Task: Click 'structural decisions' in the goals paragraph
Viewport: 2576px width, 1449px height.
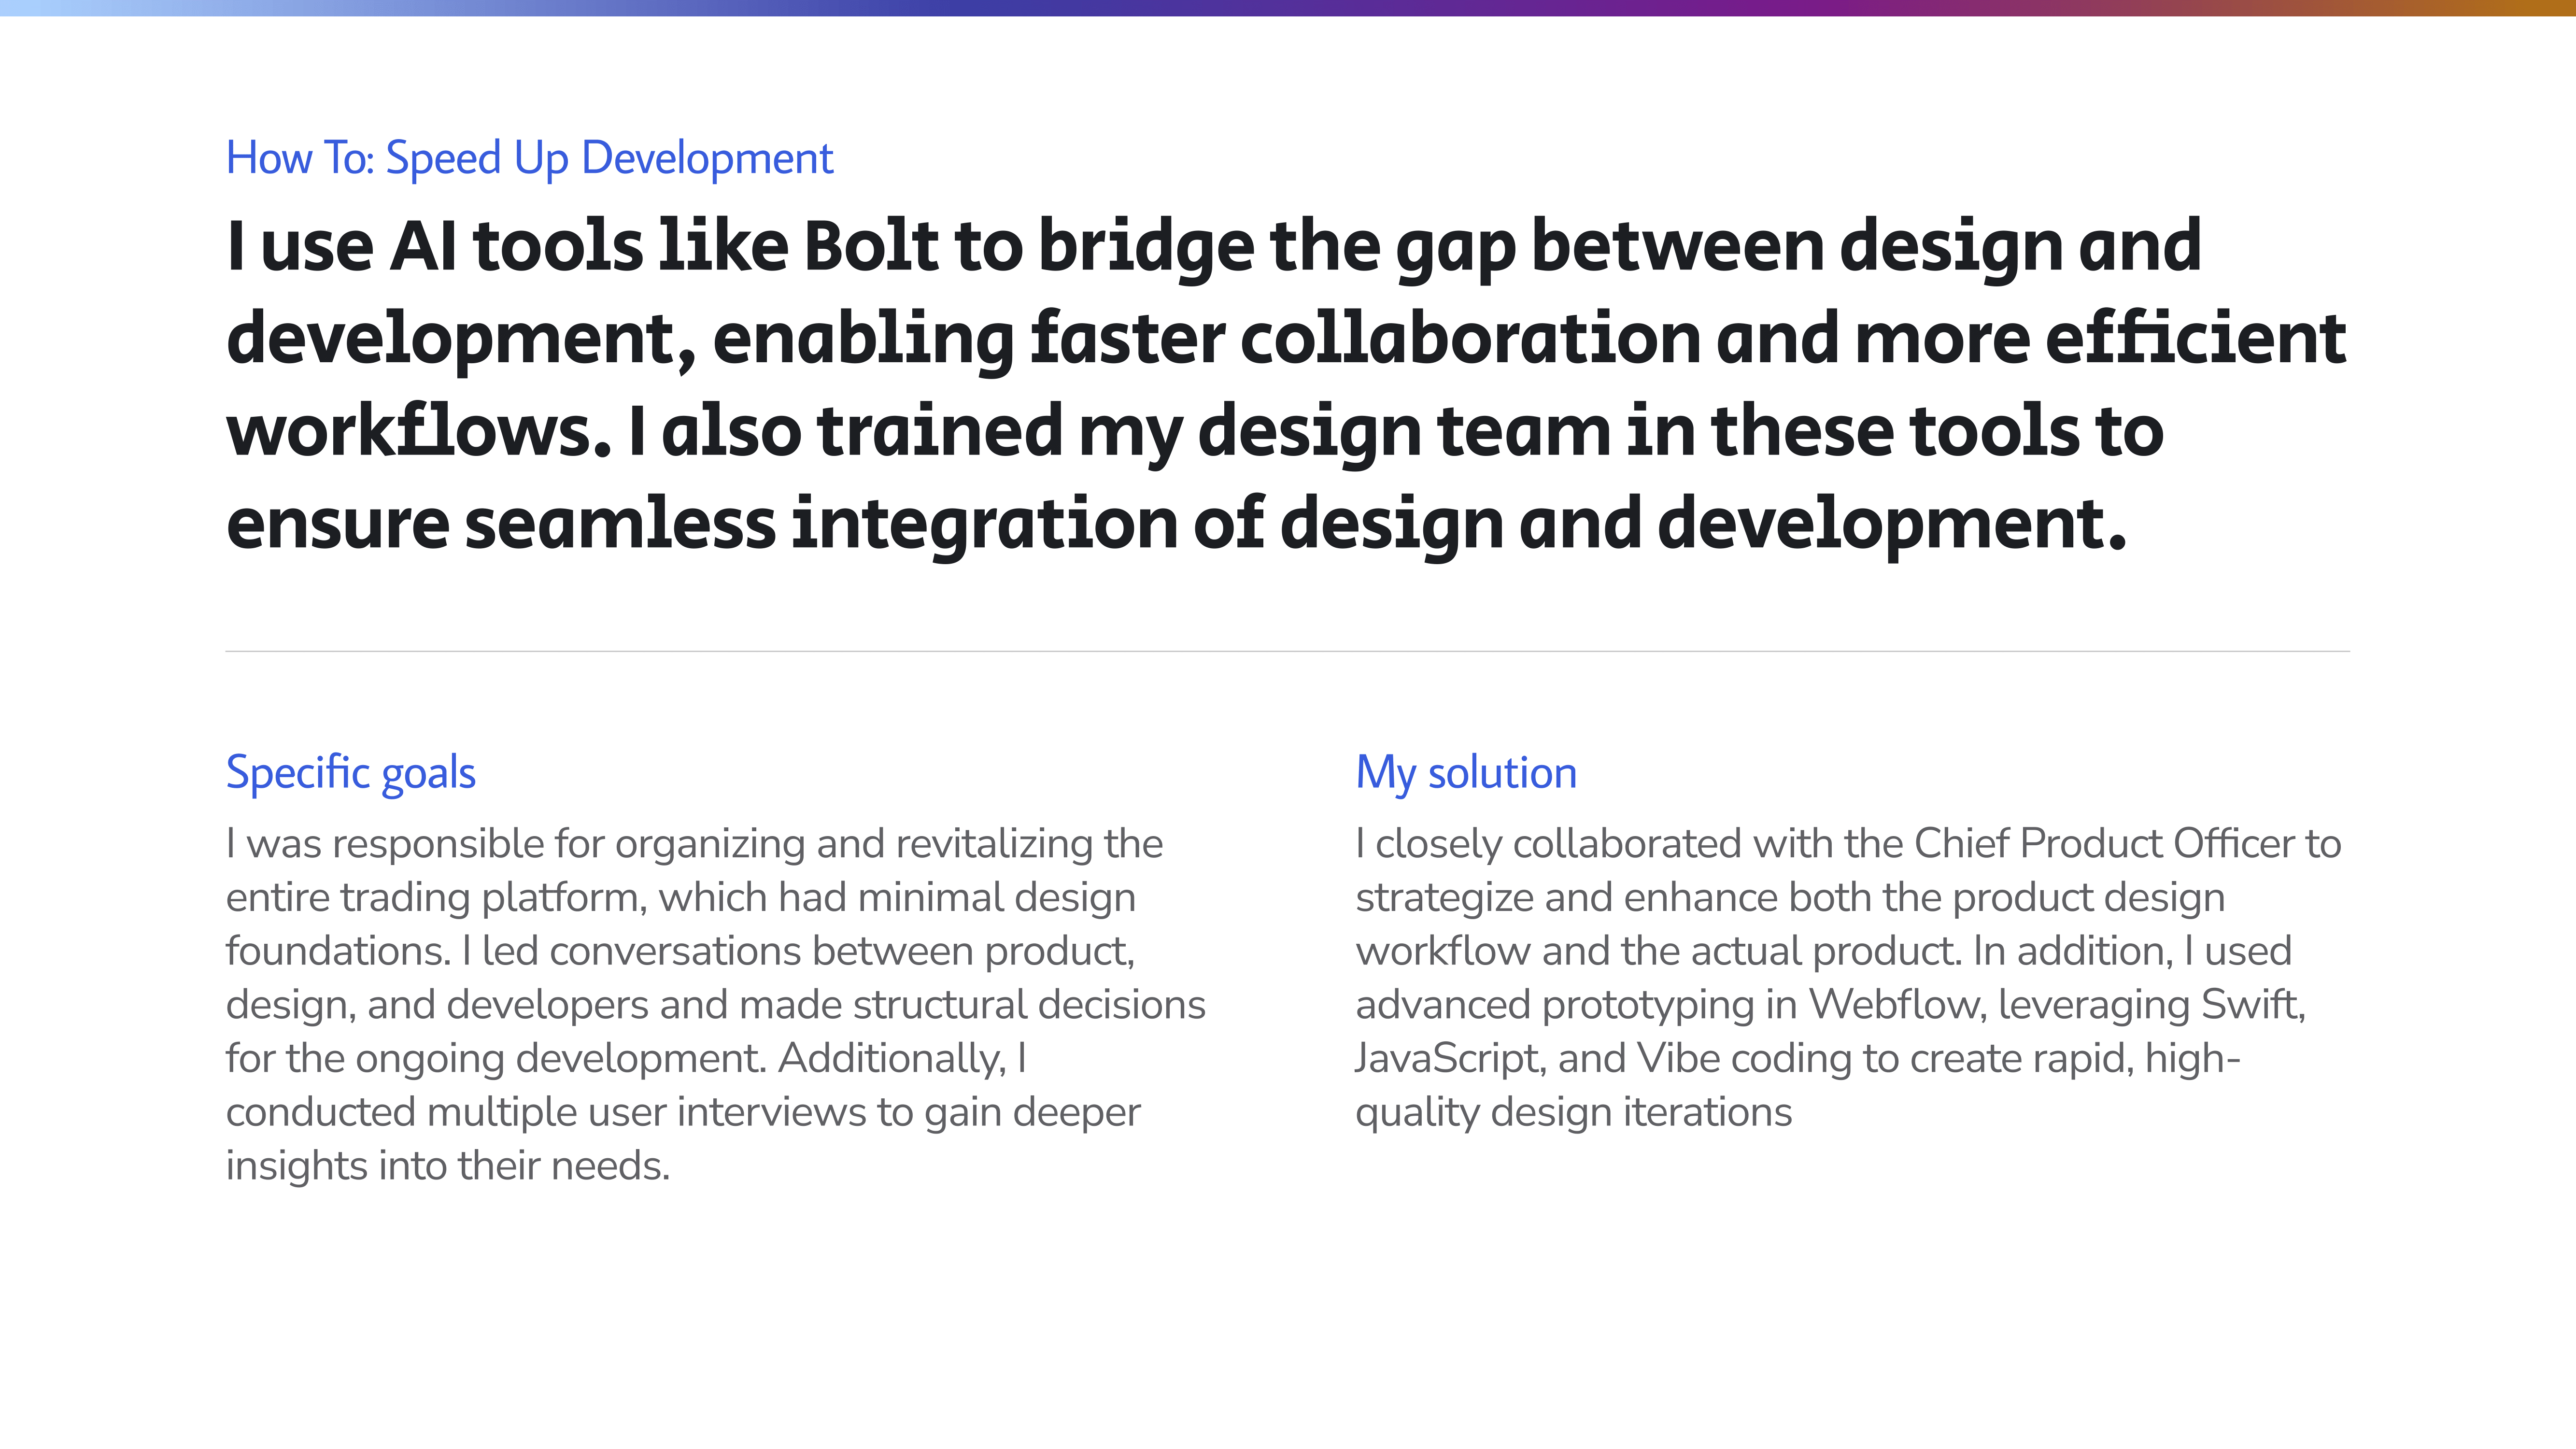Action: [x=1029, y=1004]
